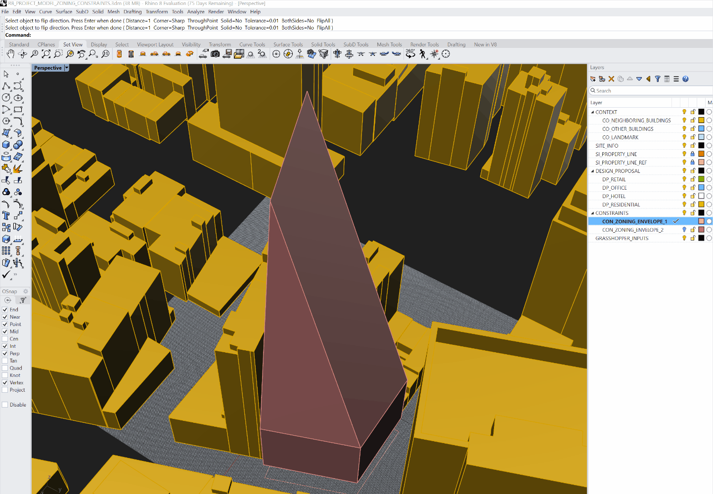Image resolution: width=713 pixels, height=494 pixels.
Task: Click the OSnap panel filter icon
Action: pyautogui.click(x=23, y=300)
